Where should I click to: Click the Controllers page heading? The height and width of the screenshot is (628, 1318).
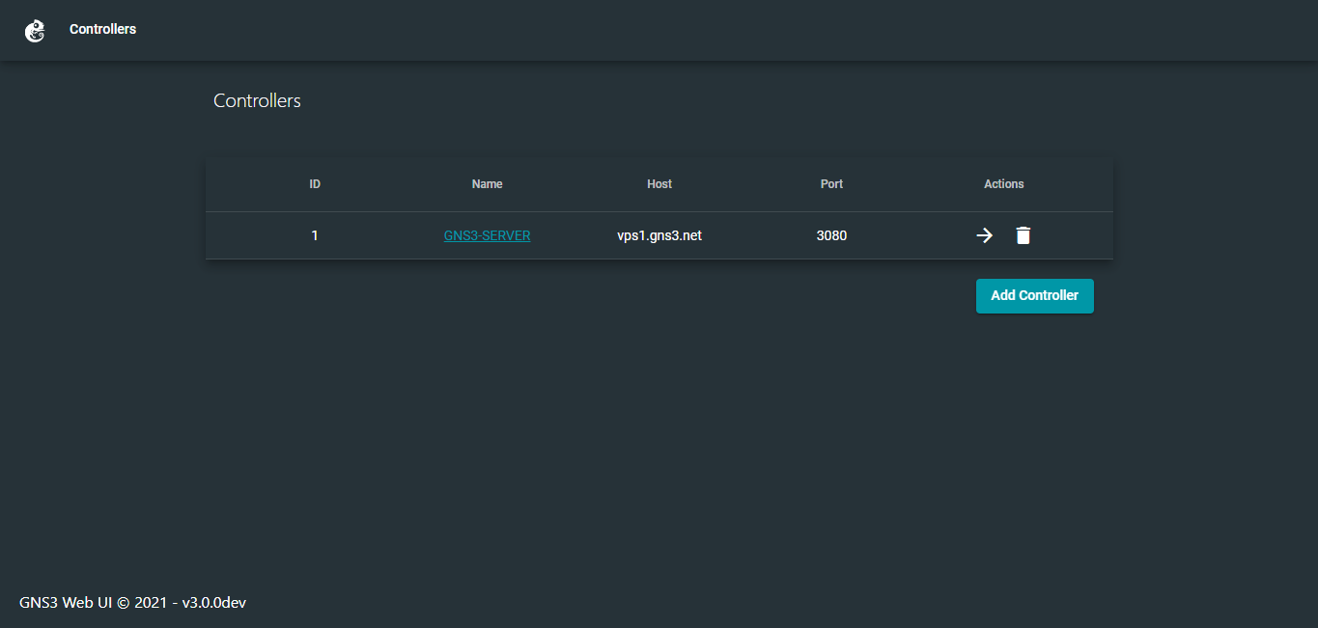257,100
